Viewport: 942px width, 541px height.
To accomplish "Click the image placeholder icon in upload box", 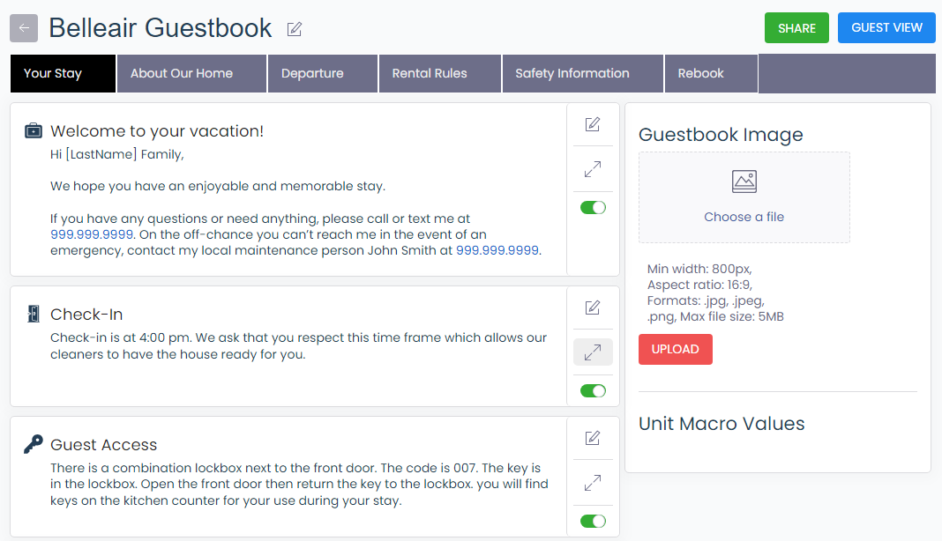I will click(744, 182).
